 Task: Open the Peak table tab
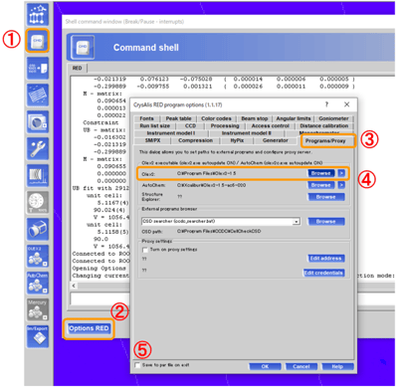(178, 118)
